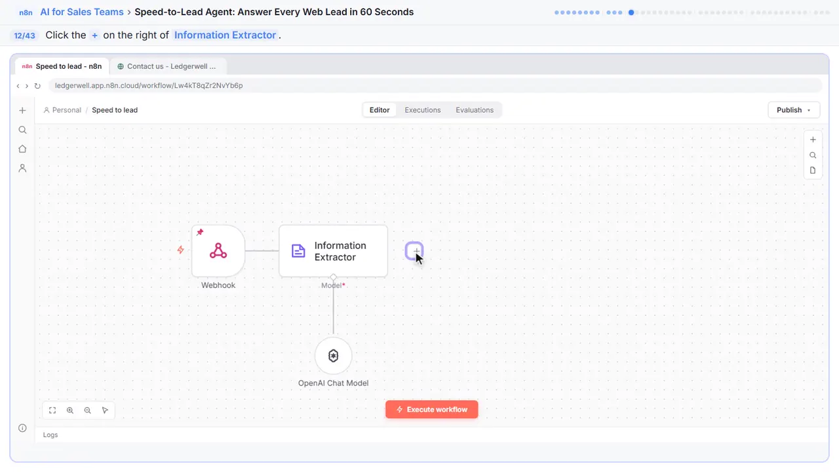
Task: Go to Home via the sidebar house icon
Action: (x=22, y=149)
